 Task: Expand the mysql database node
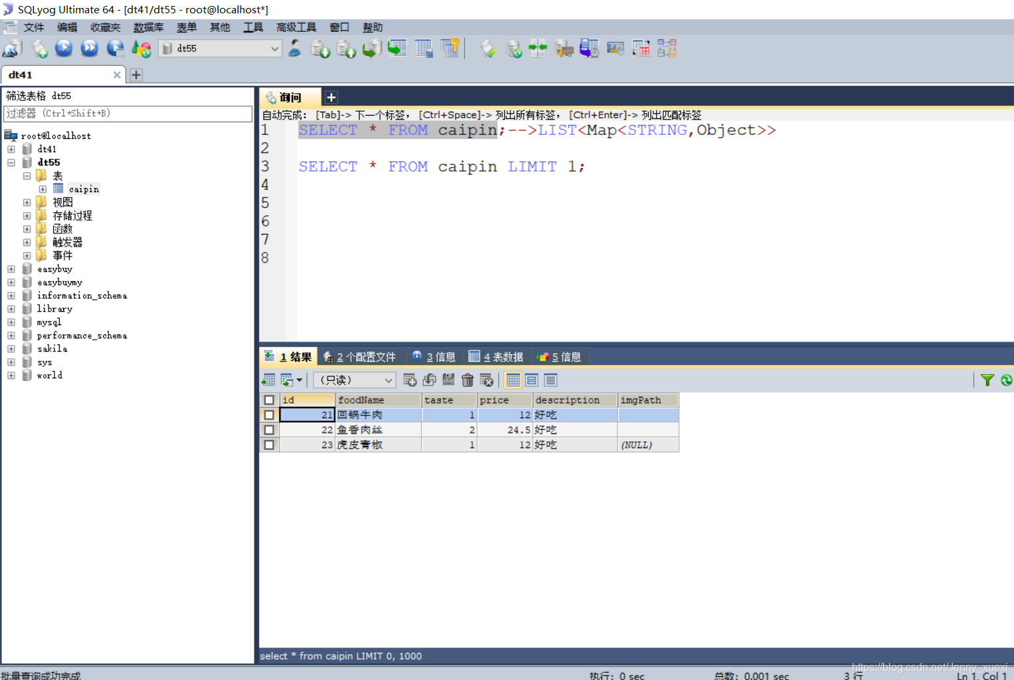tap(11, 322)
